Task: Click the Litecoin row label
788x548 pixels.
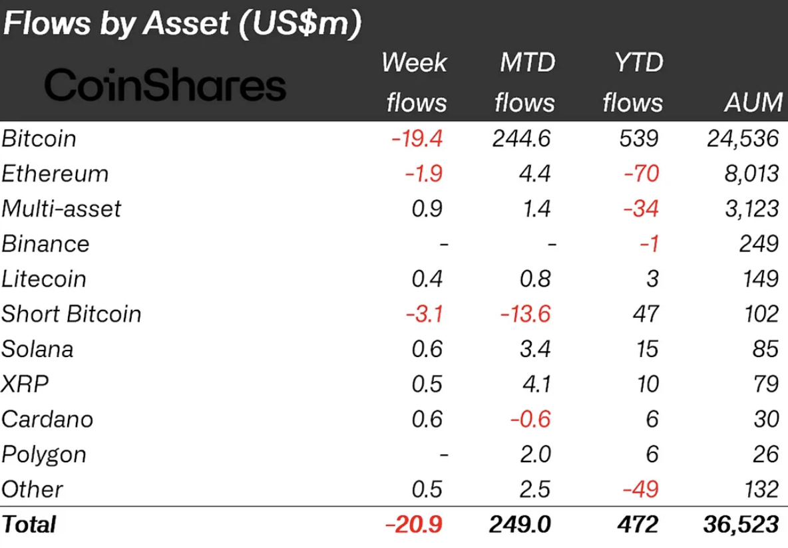Action: (x=44, y=279)
